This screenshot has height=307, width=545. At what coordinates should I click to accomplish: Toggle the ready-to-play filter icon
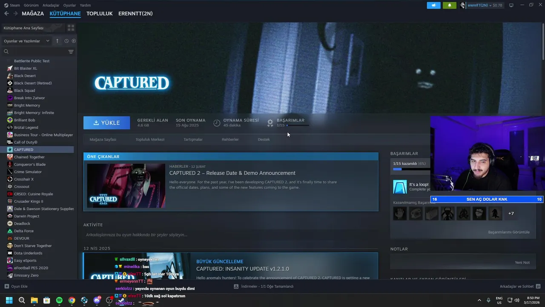(x=74, y=41)
